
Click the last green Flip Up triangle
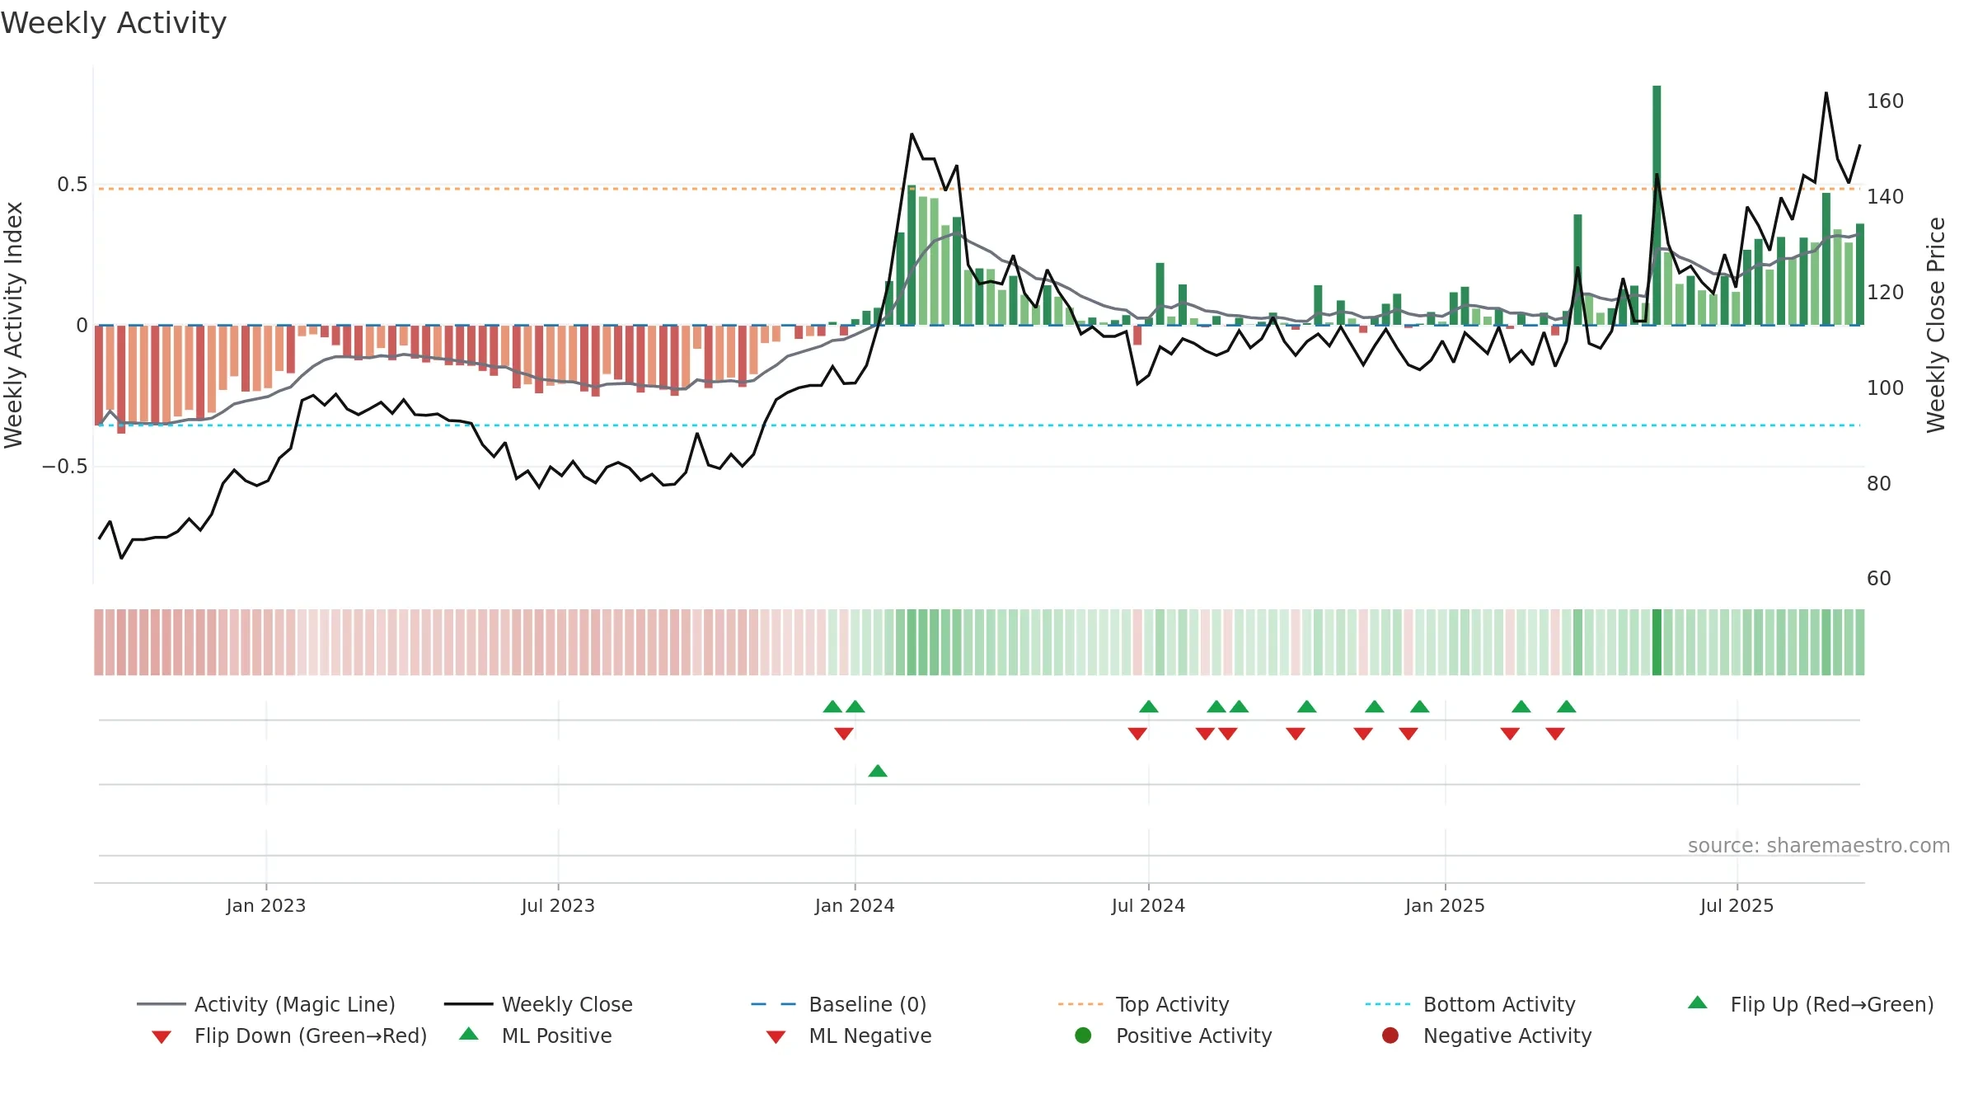[x=1567, y=707]
